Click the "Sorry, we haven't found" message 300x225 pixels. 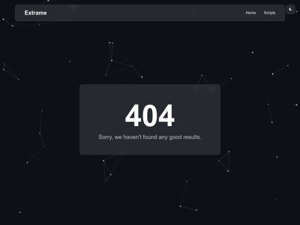point(150,137)
